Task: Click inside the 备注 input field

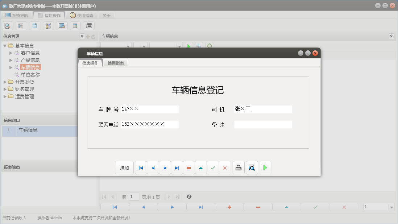Action: pos(263,124)
